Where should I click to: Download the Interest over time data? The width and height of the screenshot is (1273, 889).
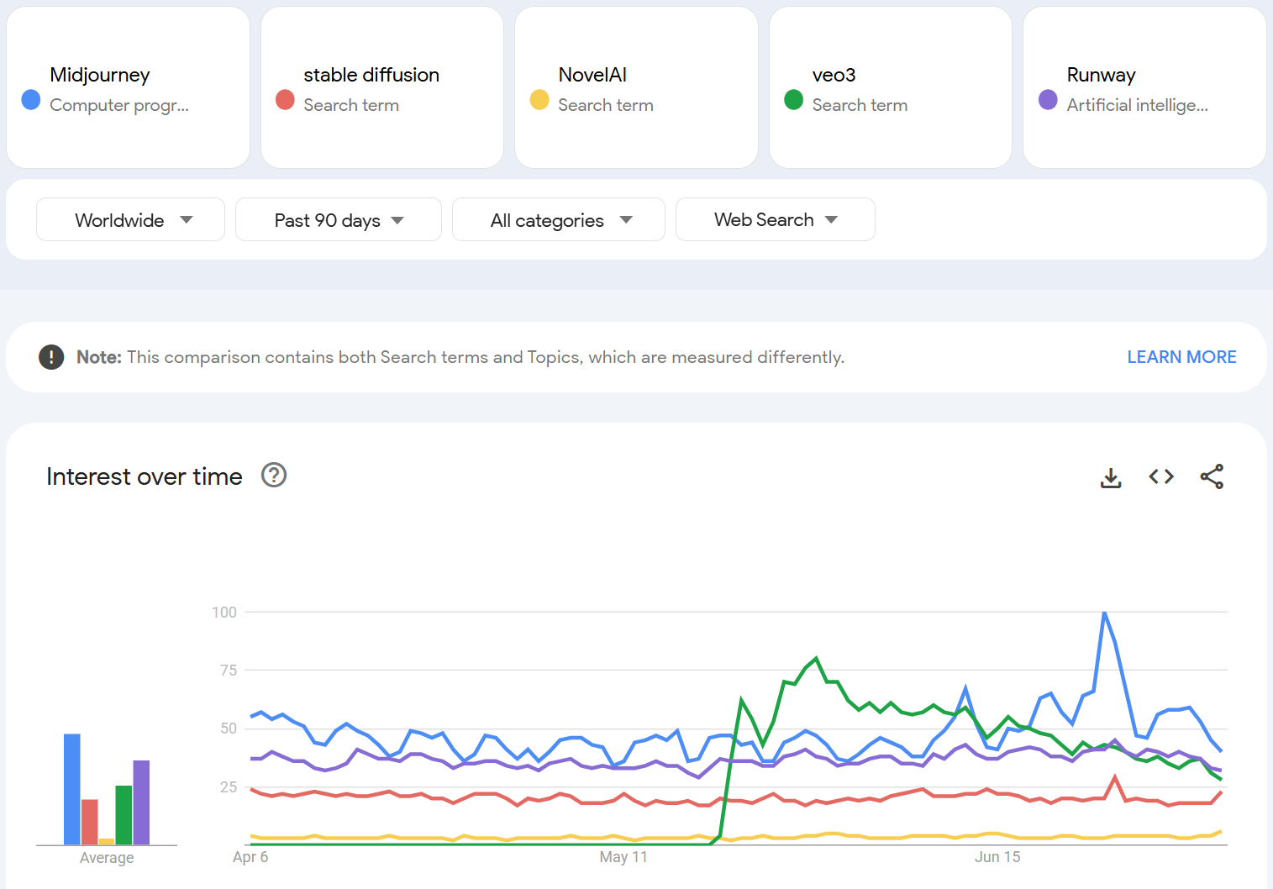click(x=1111, y=477)
